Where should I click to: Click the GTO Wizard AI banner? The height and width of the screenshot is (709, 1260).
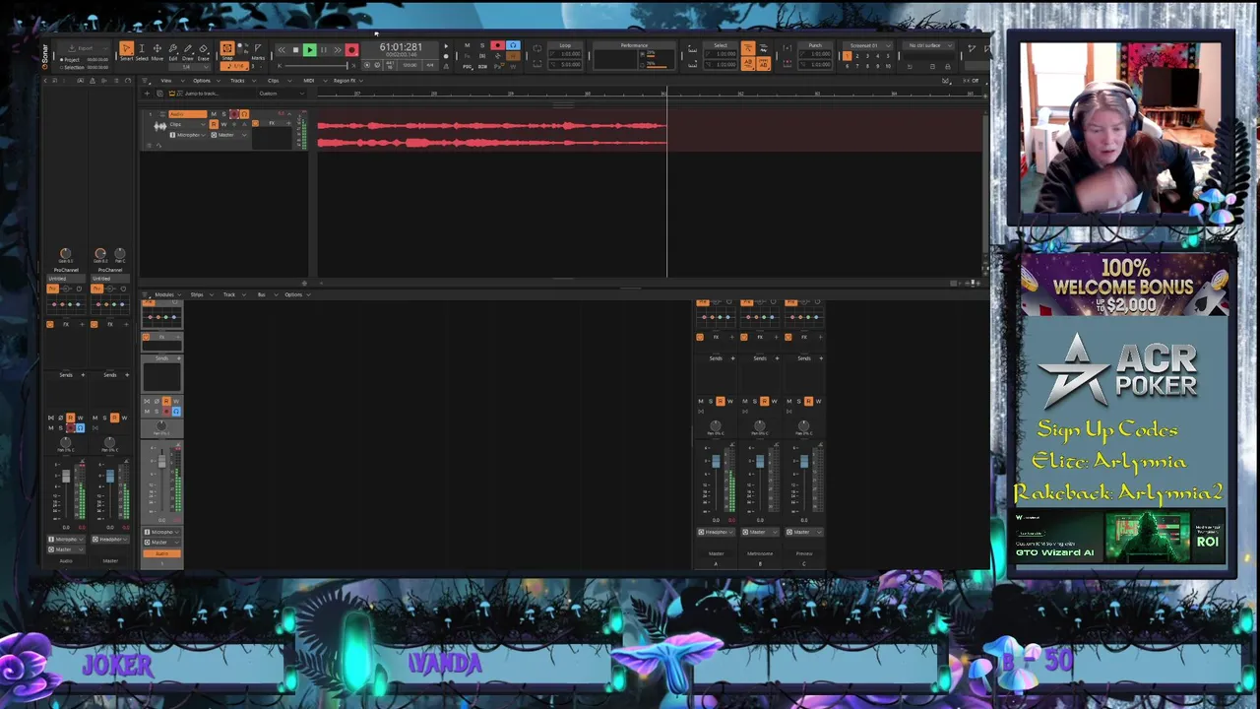1122,536
